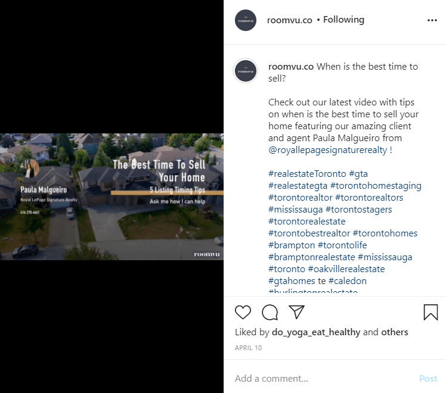
Task: Show others who liked the post
Action: click(x=395, y=332)
